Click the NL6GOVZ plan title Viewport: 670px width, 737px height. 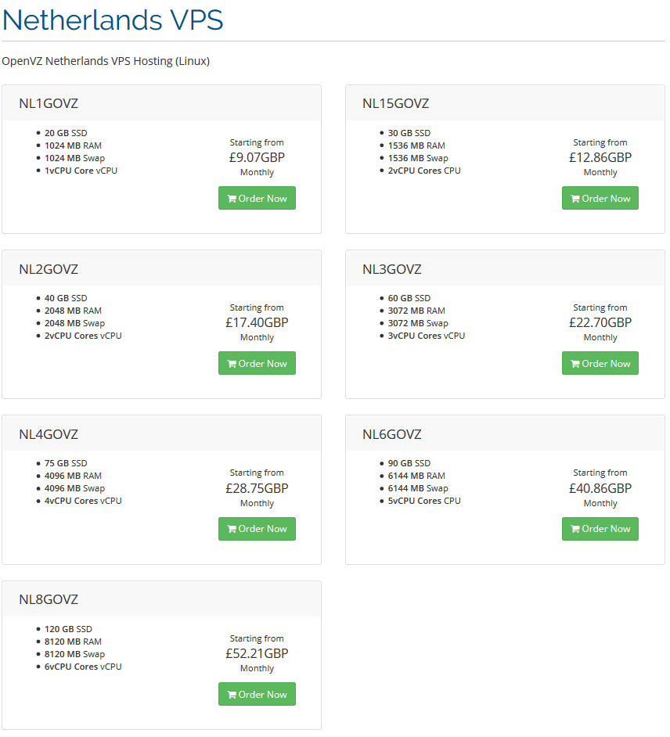tap(391, 434)
